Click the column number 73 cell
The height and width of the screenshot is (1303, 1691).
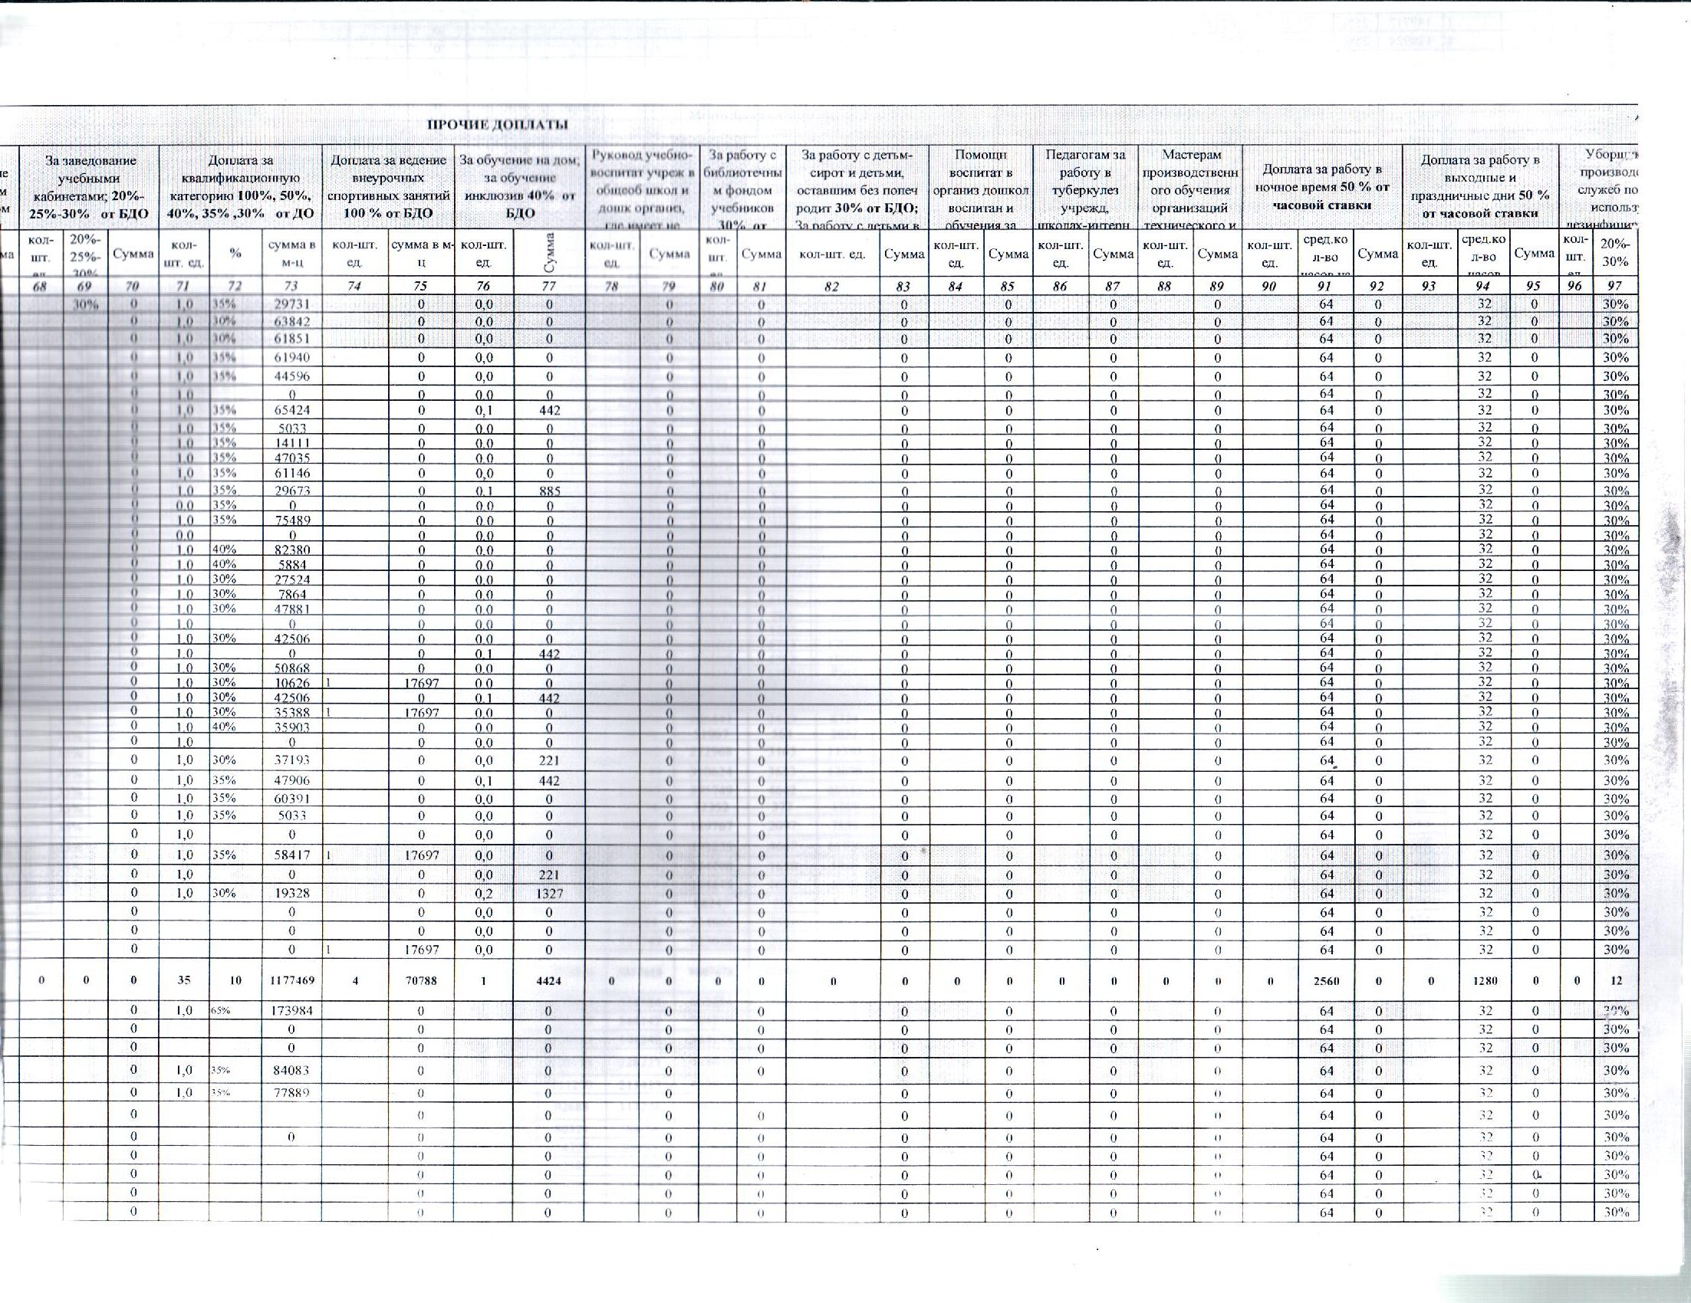coord(292,286)
